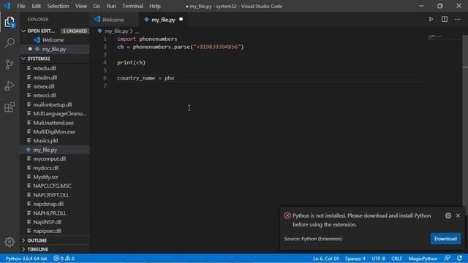Open the Help menu
The image size is (468, 263).
[155, 6]
